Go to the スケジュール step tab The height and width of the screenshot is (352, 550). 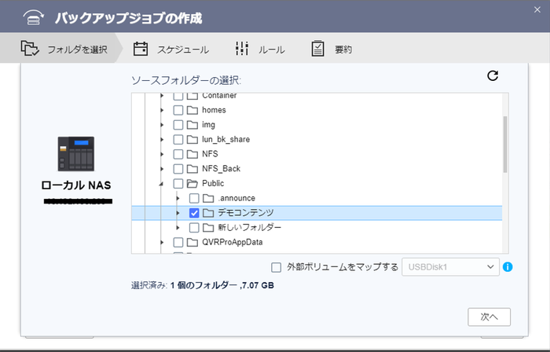click(x=171, y=49)
